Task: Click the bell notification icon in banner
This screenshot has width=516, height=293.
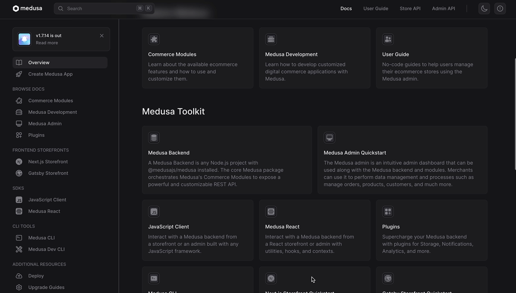Action: click(24, 39)
